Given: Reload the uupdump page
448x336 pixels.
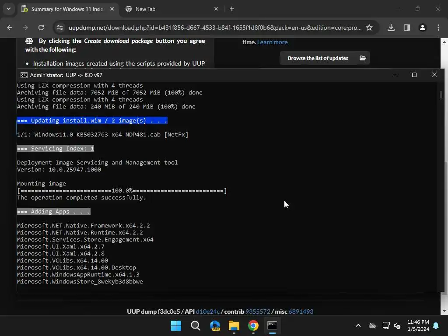Looking at the screenshot, I should [x=41, y=28].
